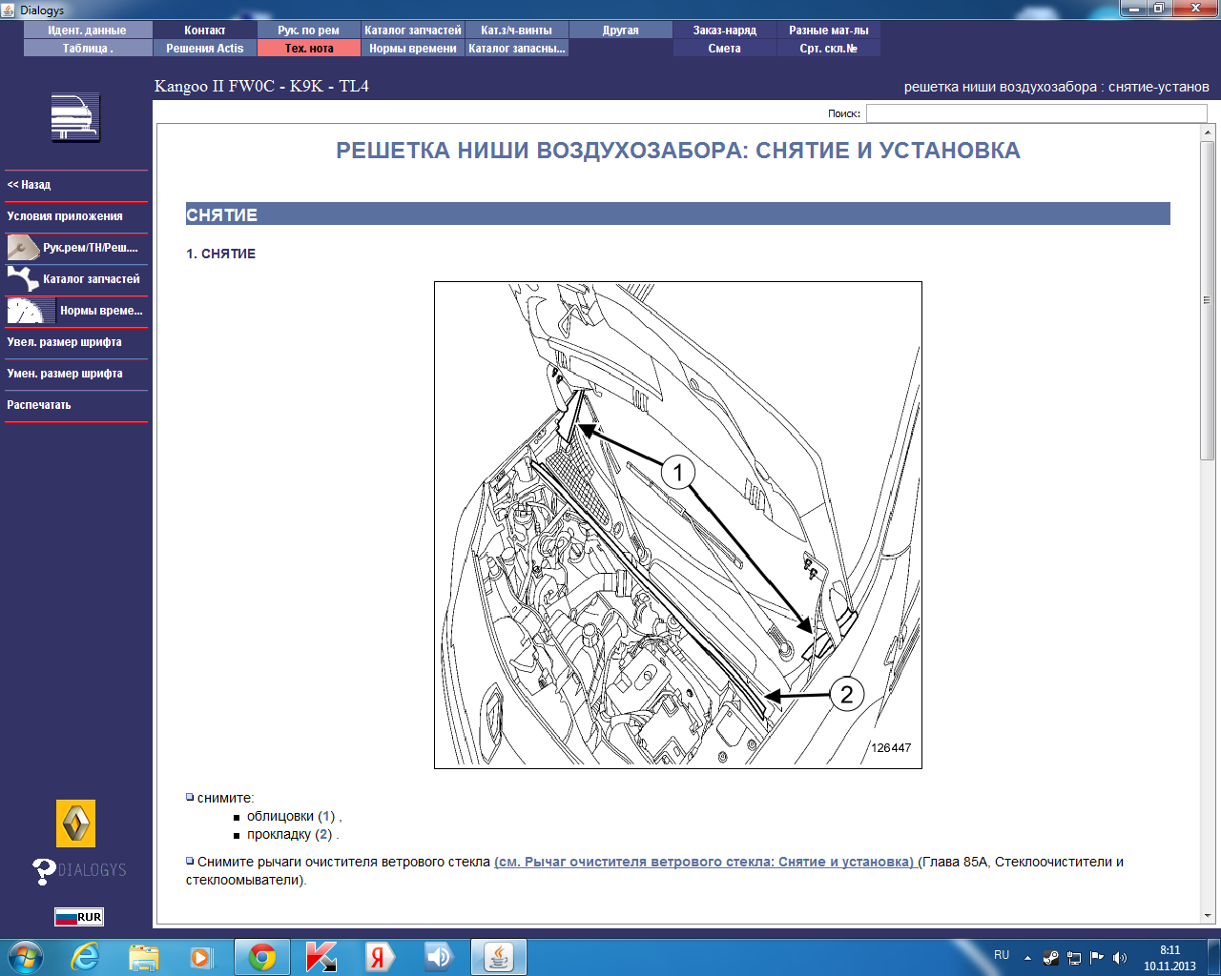Viewport: 1221px width, 976px height.
Task: Click the page title РЕШЕТКА НИШИ ВОЗДУХОЗАБОРА
Action: point(678,151)
